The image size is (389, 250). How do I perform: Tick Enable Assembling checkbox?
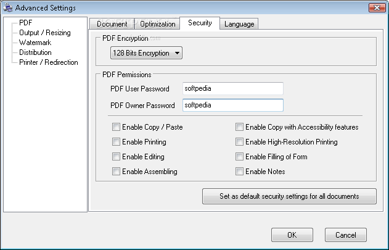(x=116, y=171)
